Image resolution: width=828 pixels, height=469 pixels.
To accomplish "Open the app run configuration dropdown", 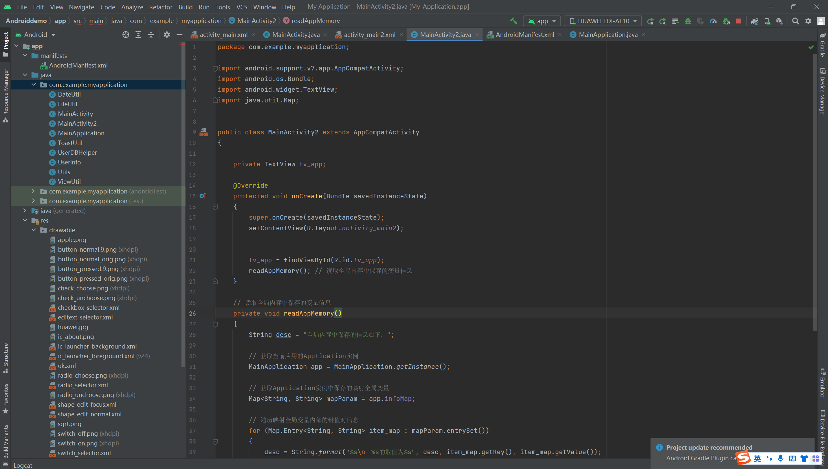I will click(x=542, y=21).
